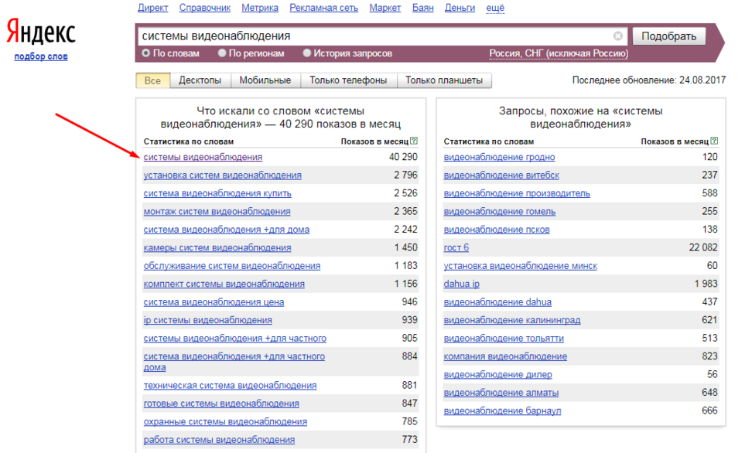752x453 pixels.
Task: Open 'видеонаблюдение дилер' similar query
Action: point(497,375)
